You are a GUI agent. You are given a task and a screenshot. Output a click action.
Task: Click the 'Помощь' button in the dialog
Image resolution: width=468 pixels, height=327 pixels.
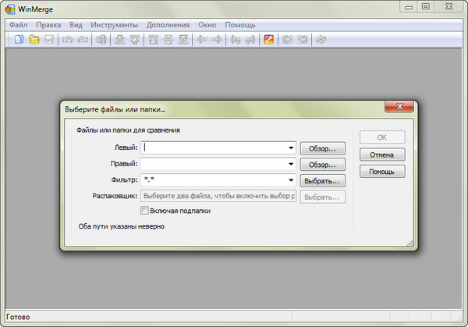381,171
